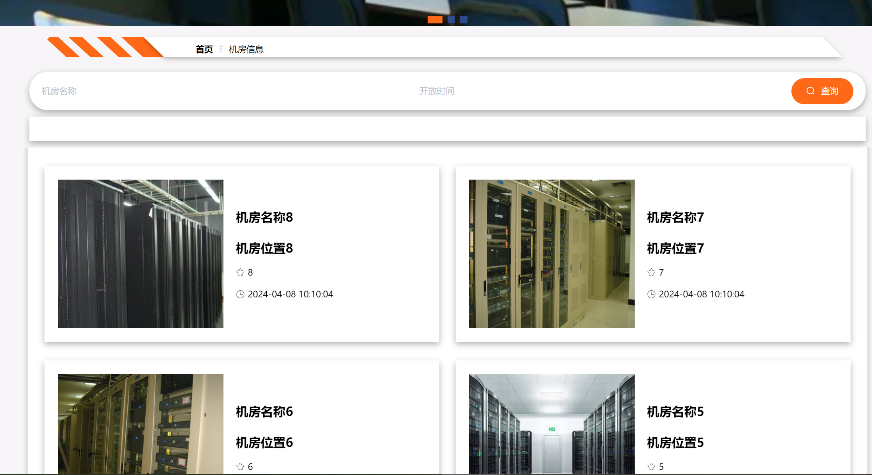Viewport: 872px width, 475px height.
Task: Switch to second carousel slide indicator
Action: coord(451,20)
